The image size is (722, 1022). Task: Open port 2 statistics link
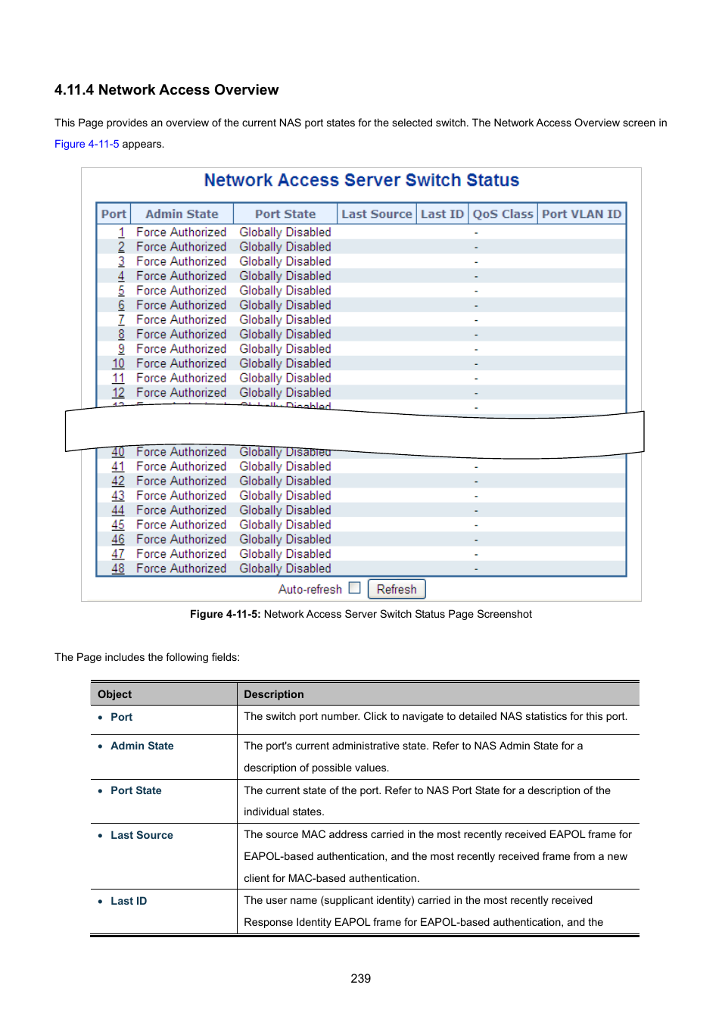coord(121,247)
